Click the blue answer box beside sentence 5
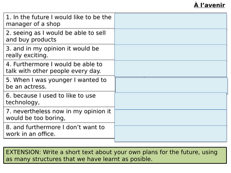 pos(171,85)
